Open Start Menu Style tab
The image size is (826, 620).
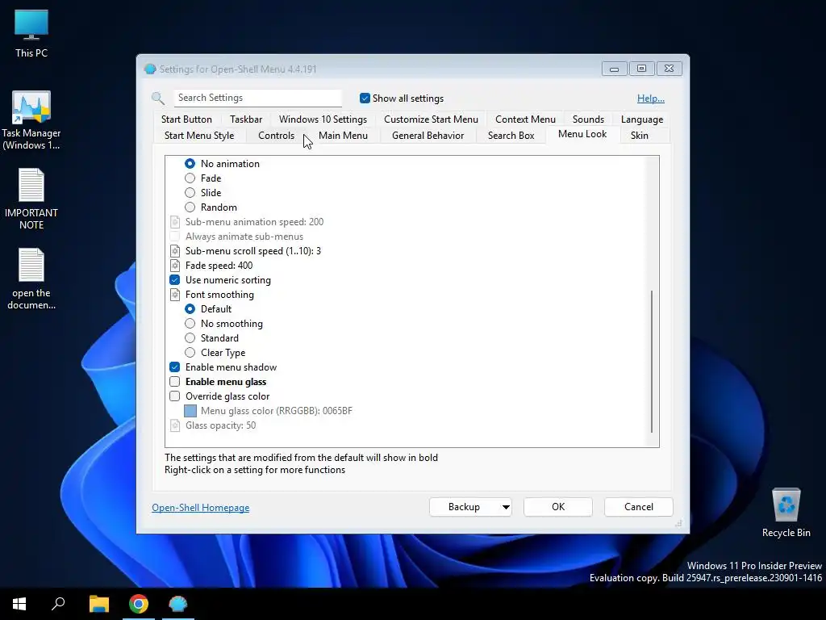[x=199, y=136]
